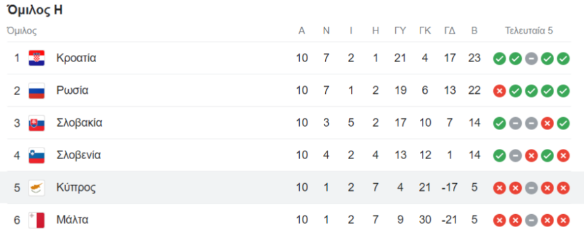
Task: Click the Russia flag icon
Action: click(36, 91)
